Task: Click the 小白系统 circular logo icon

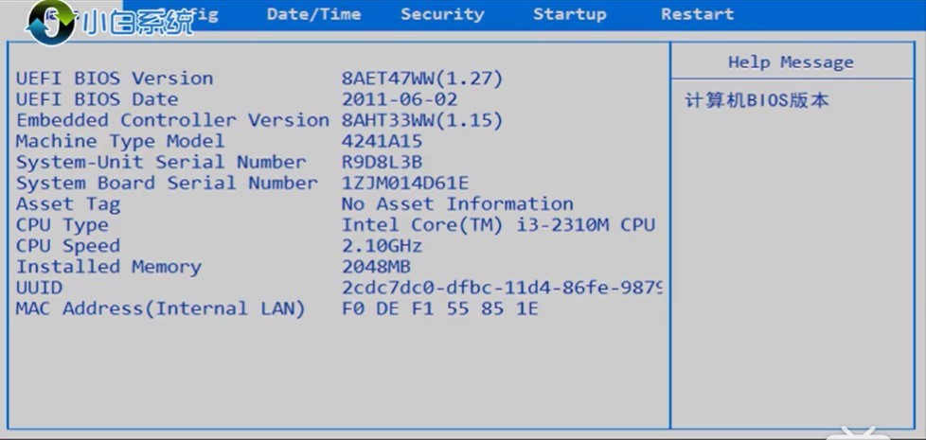Action: pos(51,23)
